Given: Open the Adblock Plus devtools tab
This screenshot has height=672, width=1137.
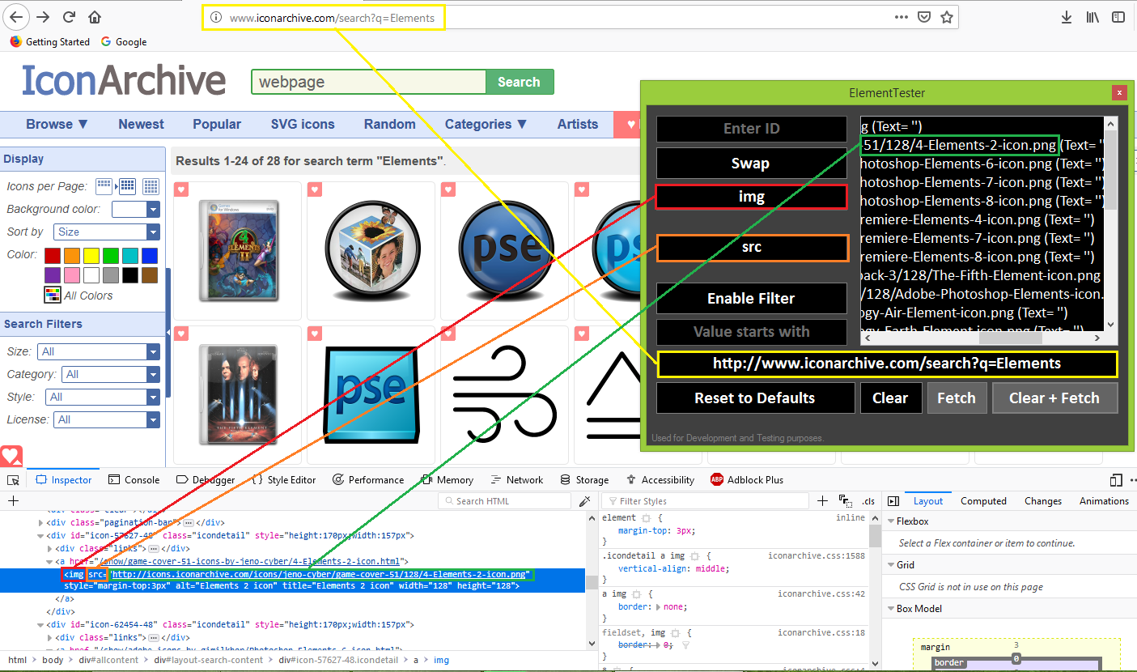Looking at the screenshot, I should click(747, 479).
